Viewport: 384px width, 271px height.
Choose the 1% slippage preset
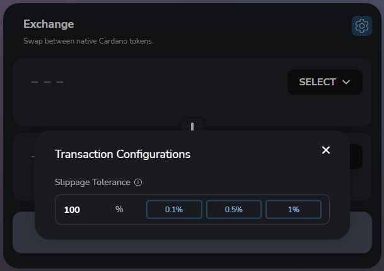pyautogui.click(x=293, y=210)
